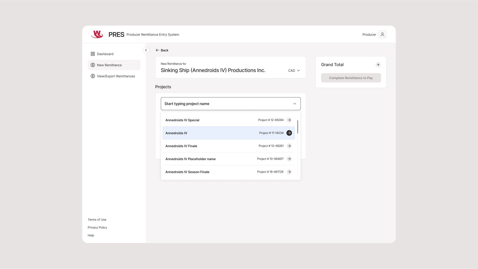This screenshot has width=478, height=269.
Task: Click arrow for Annedroids IV Placeholder name
Action: tap(289, 159)
